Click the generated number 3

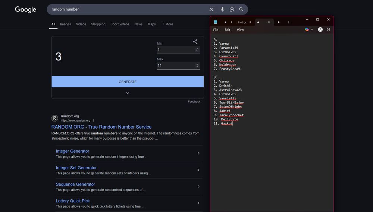[x=59, y=57]
